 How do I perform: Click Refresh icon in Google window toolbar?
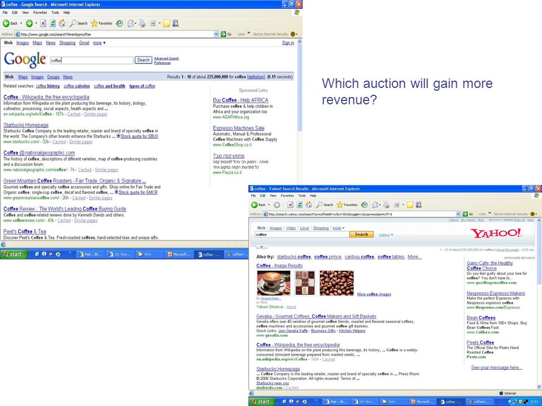(53, 23)
